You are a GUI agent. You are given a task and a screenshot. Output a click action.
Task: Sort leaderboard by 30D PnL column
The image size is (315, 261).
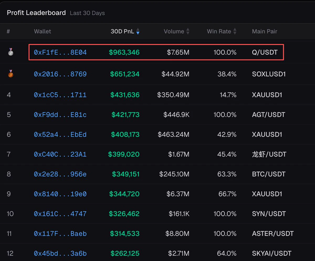pos(125,31)
